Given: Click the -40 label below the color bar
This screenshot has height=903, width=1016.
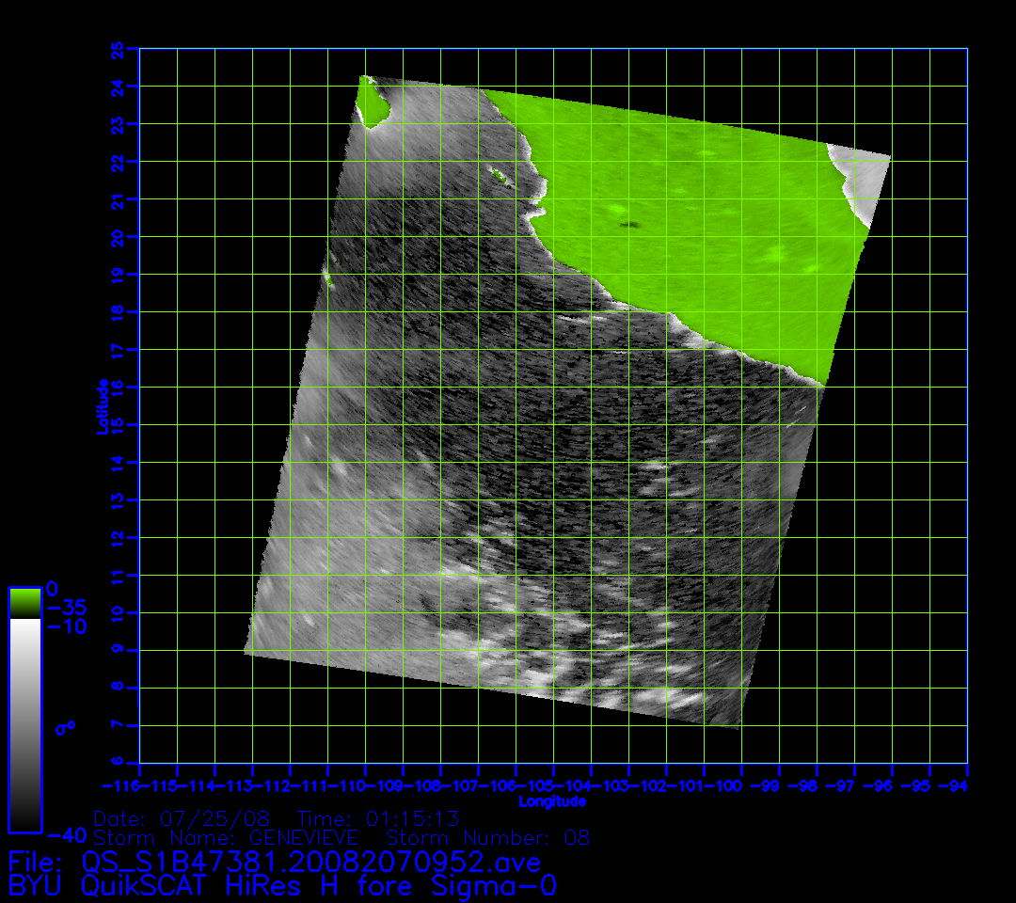Looking at the screenshot, I should pyautogui.click(x=64, y=834).
